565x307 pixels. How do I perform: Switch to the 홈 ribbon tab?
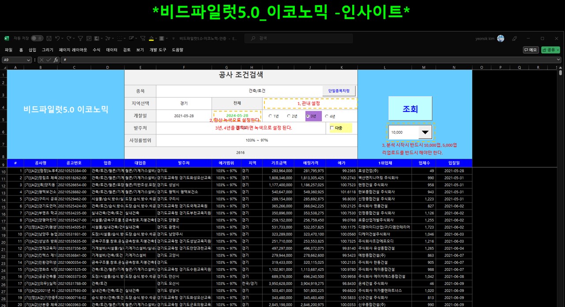[x=21, y=50]
